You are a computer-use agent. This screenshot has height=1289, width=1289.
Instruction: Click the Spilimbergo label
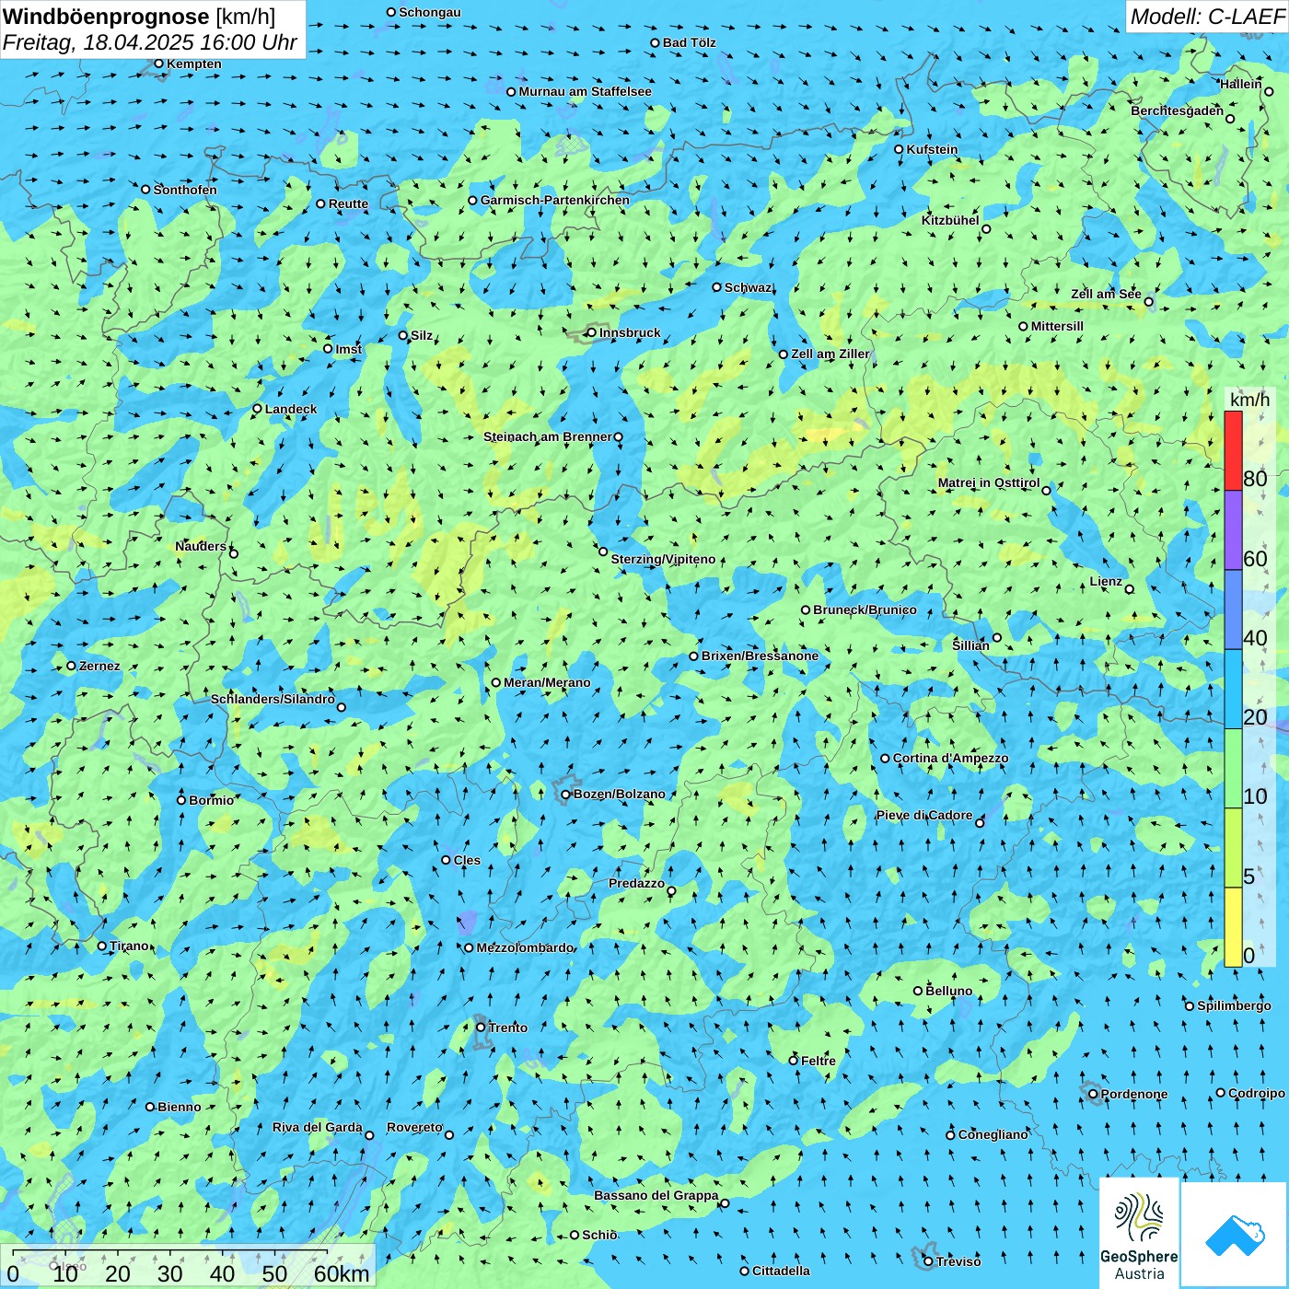coord(1234,1005)
